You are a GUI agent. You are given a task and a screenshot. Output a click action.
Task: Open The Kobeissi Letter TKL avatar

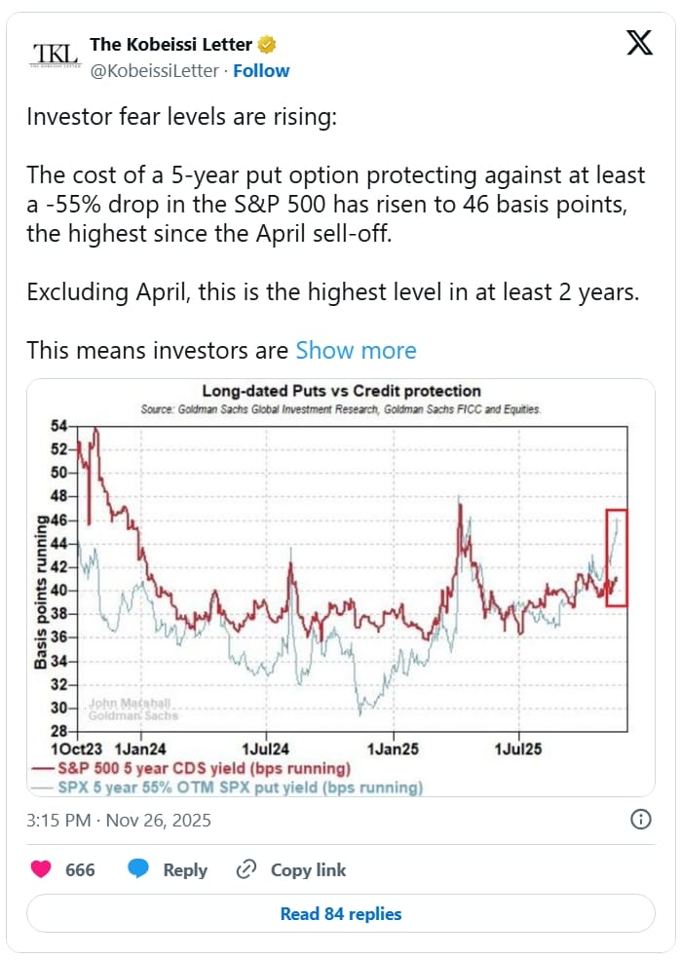point(55,54)
